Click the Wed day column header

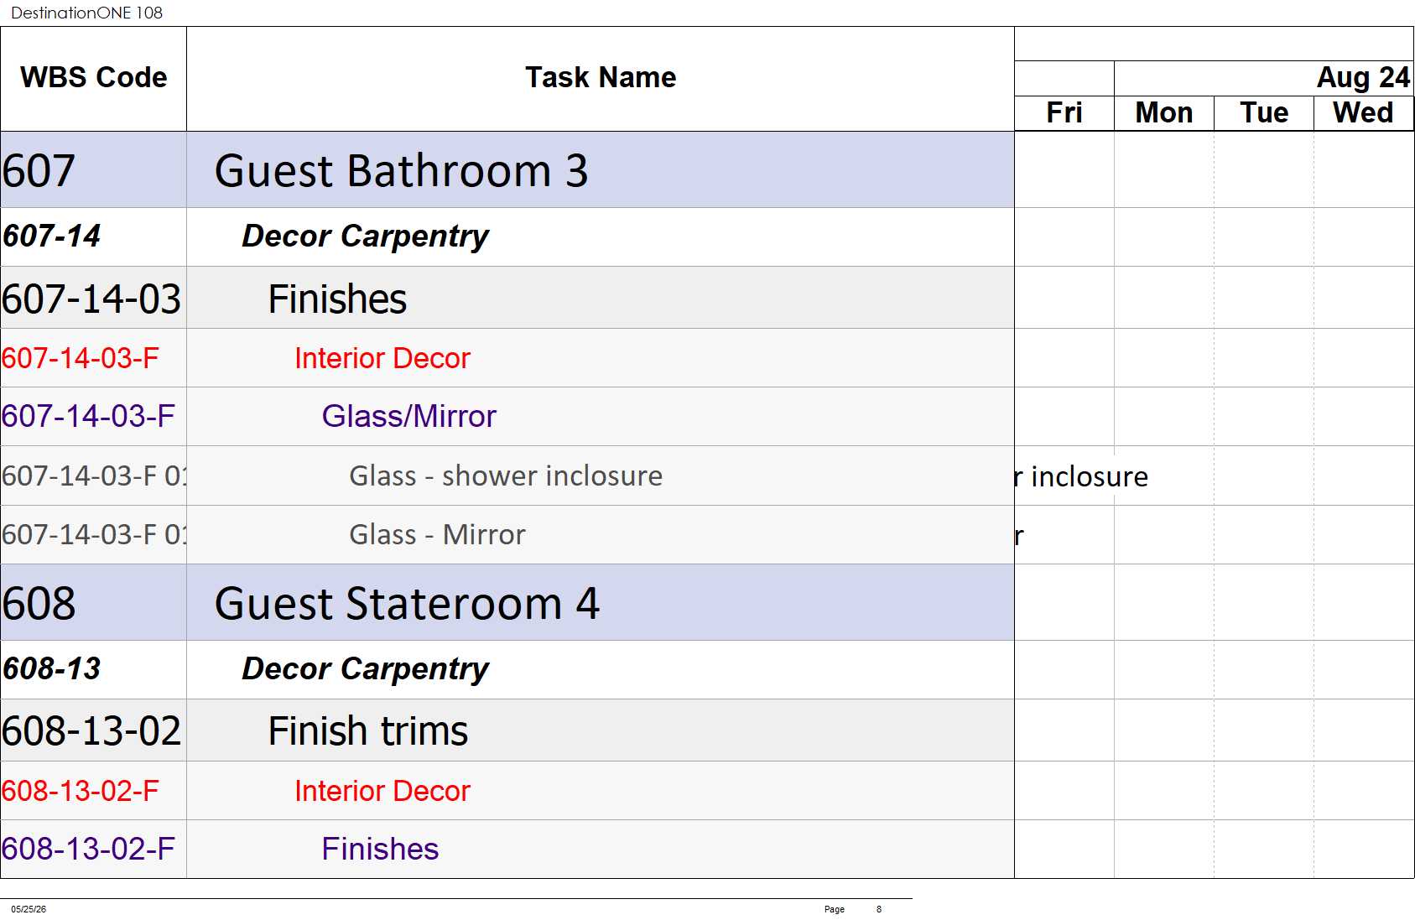tap(1364, 113)
